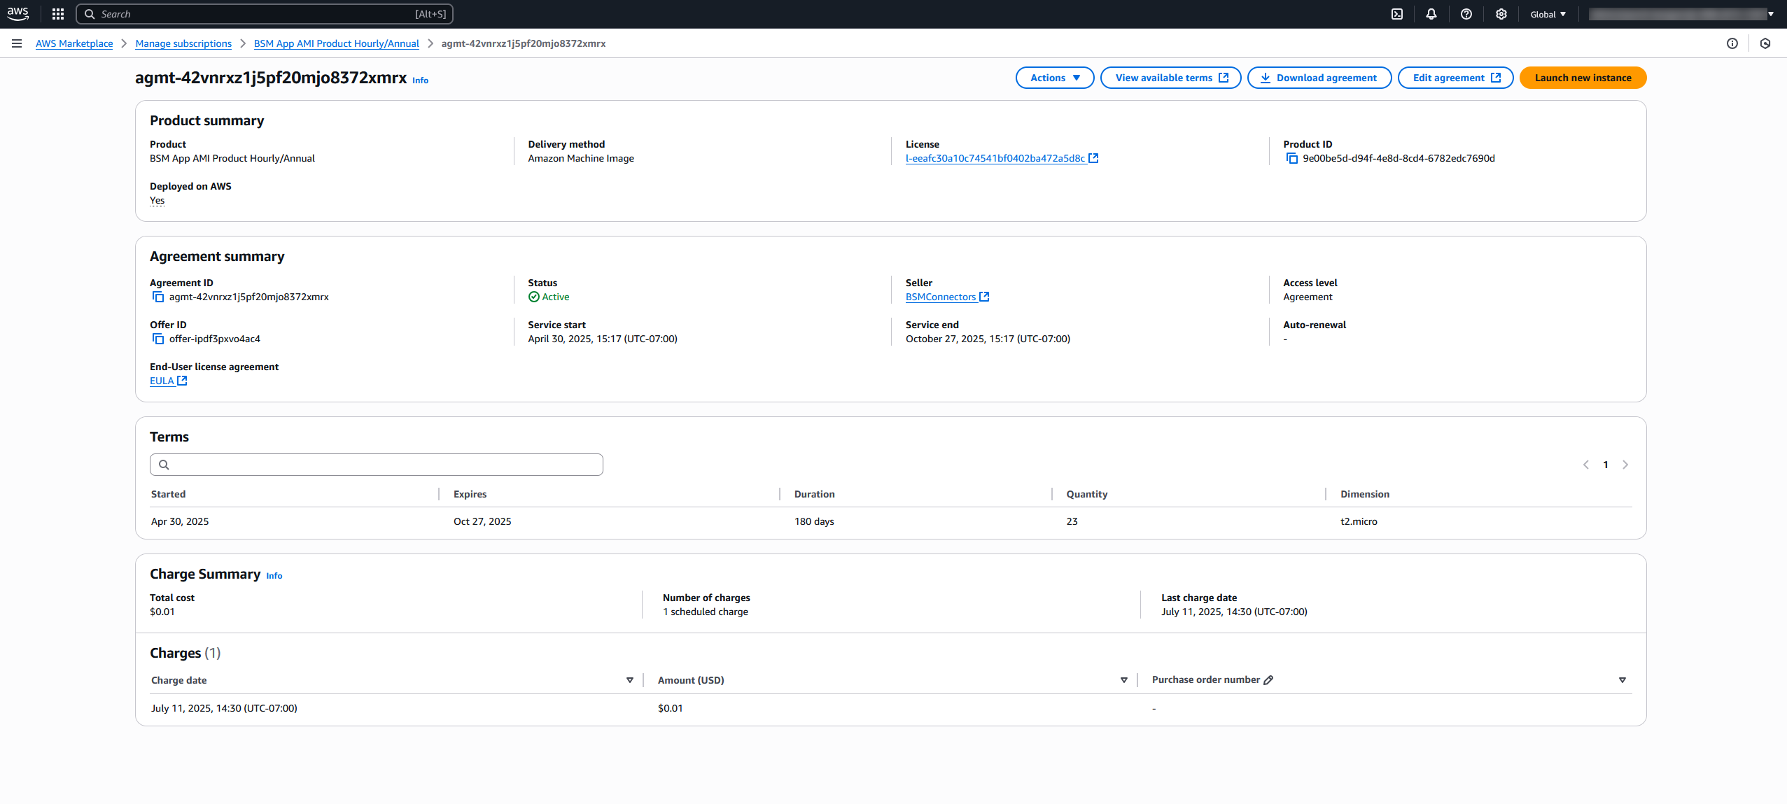This screenshot has width=1787, height=804.
Task: Edit the Purchase order number column
Action: pyautogui.click(x=1268, y=680)
